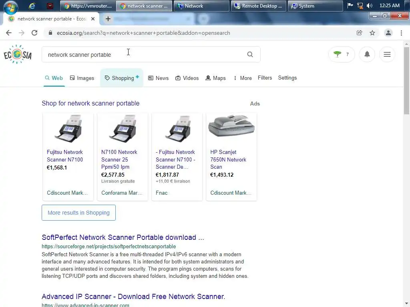Switch to the Maps tab
410x307 pixels.
tap(216, 78)
